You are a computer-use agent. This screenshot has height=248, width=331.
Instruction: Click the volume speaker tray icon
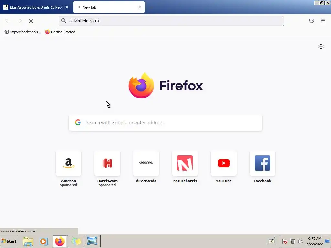coord(300,241)
